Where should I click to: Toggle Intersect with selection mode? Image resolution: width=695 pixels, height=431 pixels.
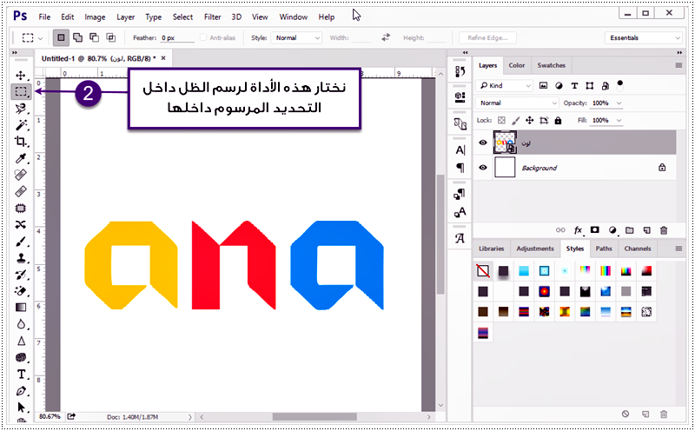click(x=111, y=37)
